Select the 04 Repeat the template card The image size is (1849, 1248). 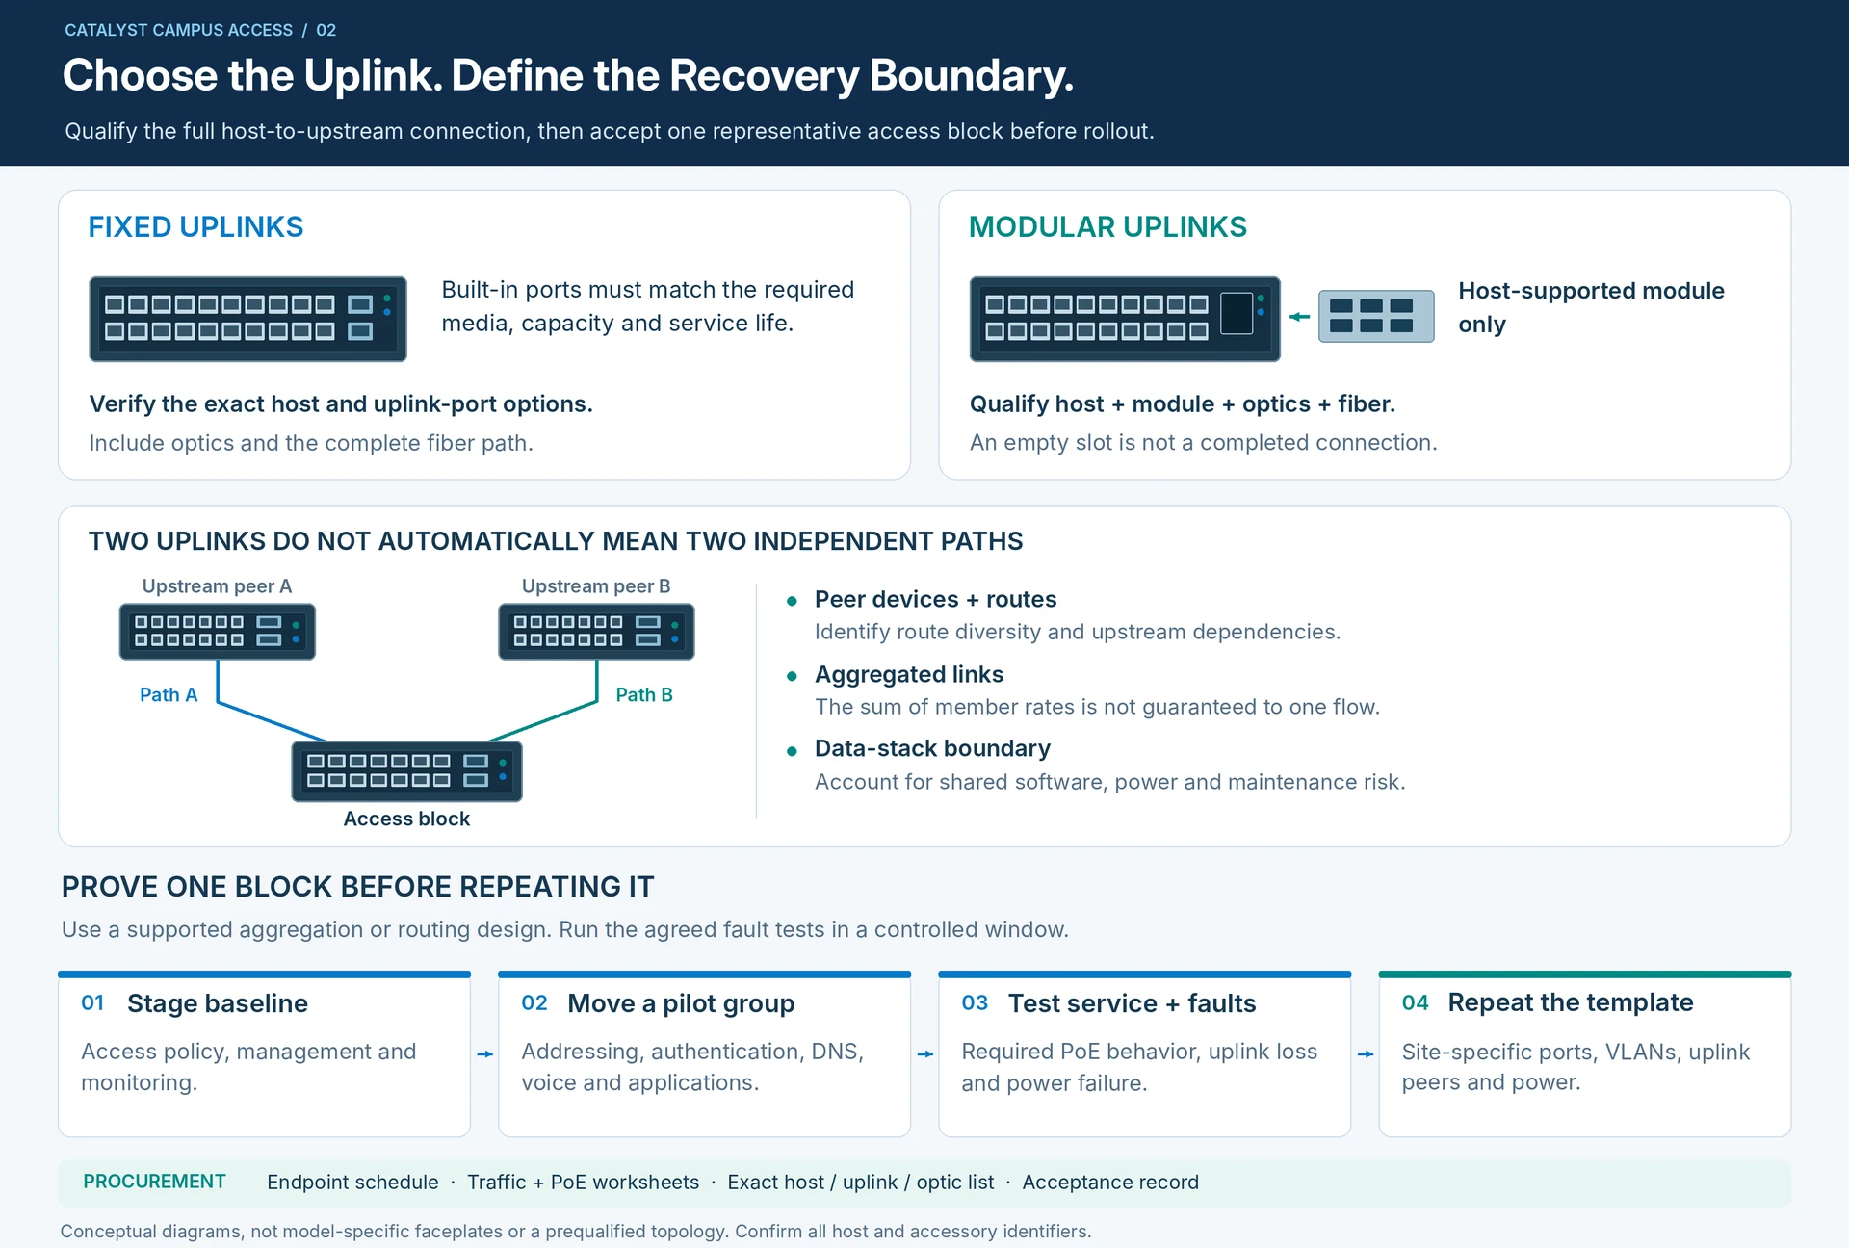tap(1584, 1054)
